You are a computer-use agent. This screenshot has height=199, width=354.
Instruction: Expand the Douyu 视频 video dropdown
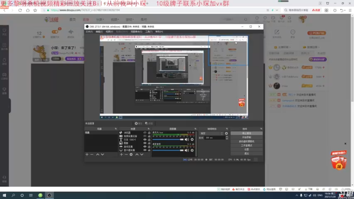(x=115, y=19)
